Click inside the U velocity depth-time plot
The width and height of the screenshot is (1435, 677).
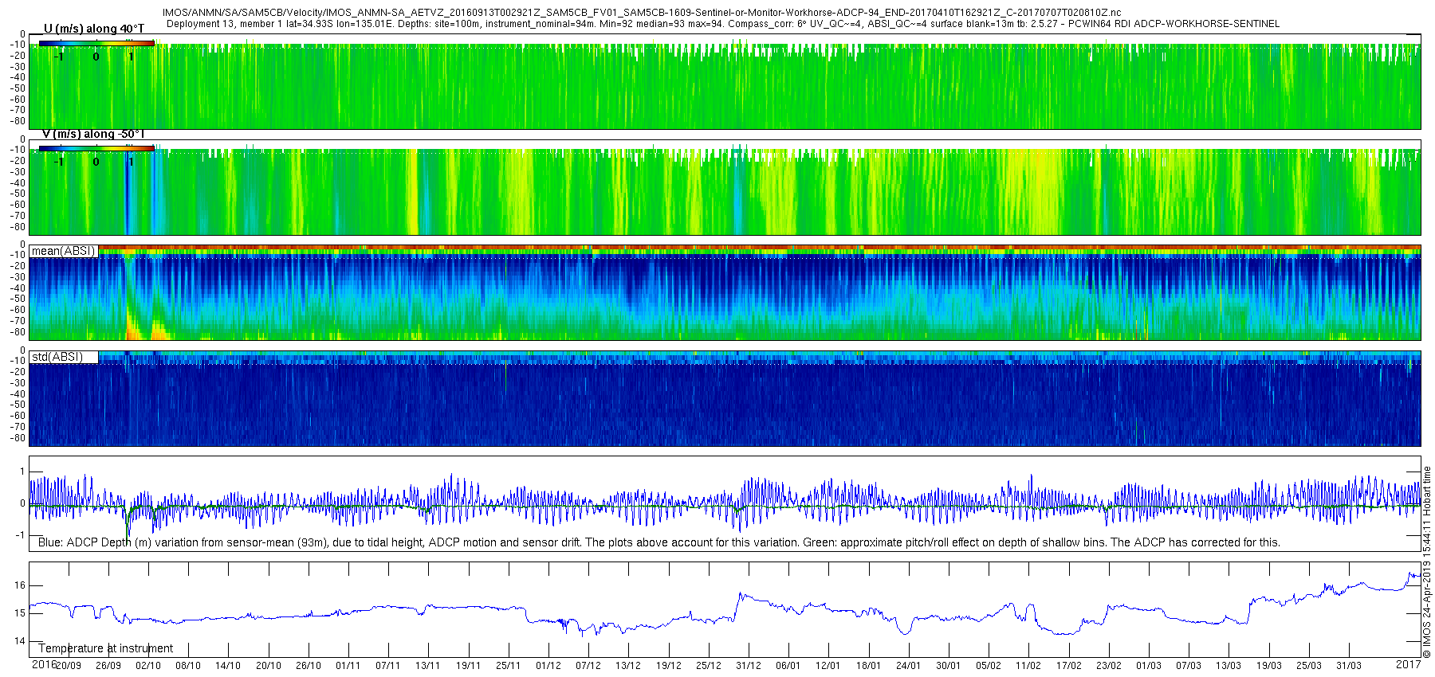point(725,82)
